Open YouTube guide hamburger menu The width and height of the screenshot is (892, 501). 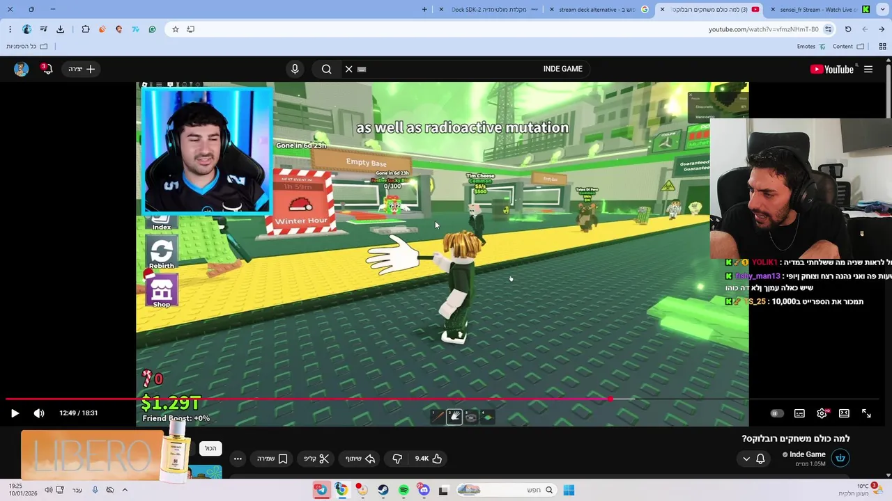coord(868,69)
